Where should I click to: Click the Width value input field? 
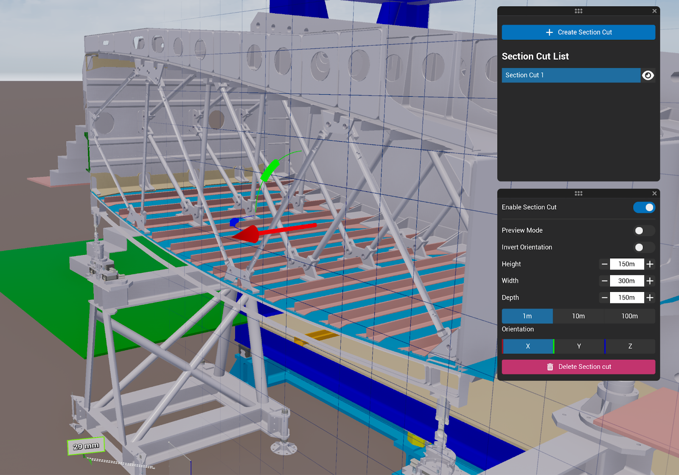[626, 281]
